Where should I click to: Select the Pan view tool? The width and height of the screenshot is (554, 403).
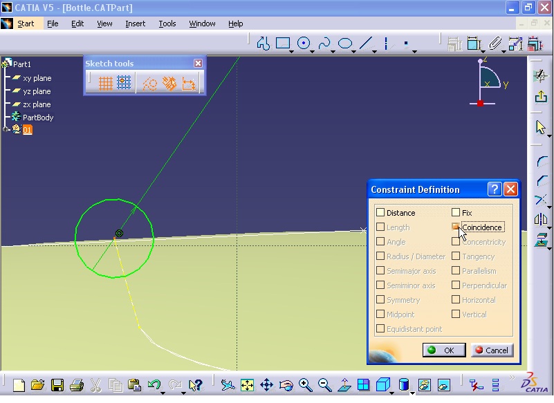267,385
